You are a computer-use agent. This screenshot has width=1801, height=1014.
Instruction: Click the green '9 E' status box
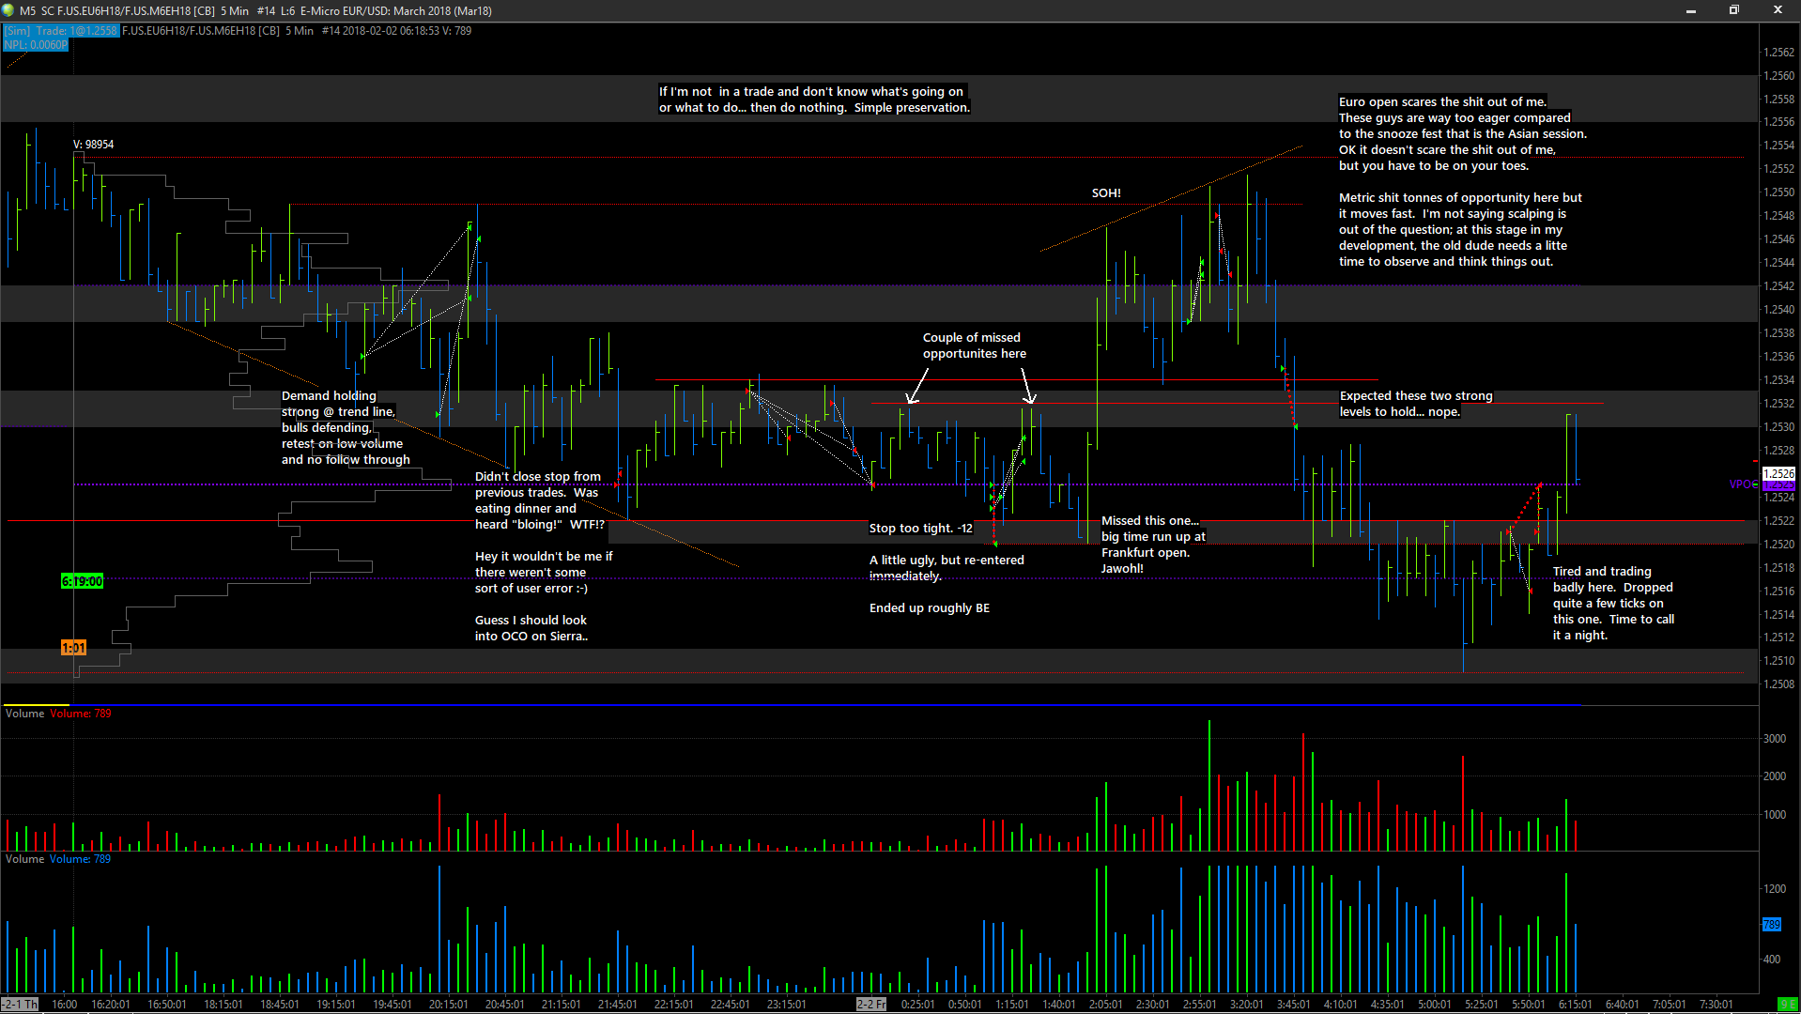[x=1788, y=1005]
